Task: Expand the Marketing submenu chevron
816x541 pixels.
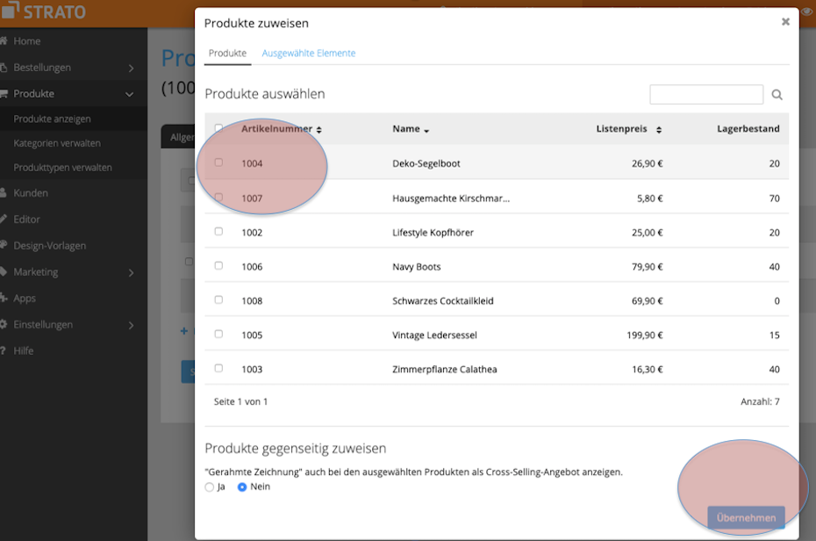Action: (x=131, y=273)
